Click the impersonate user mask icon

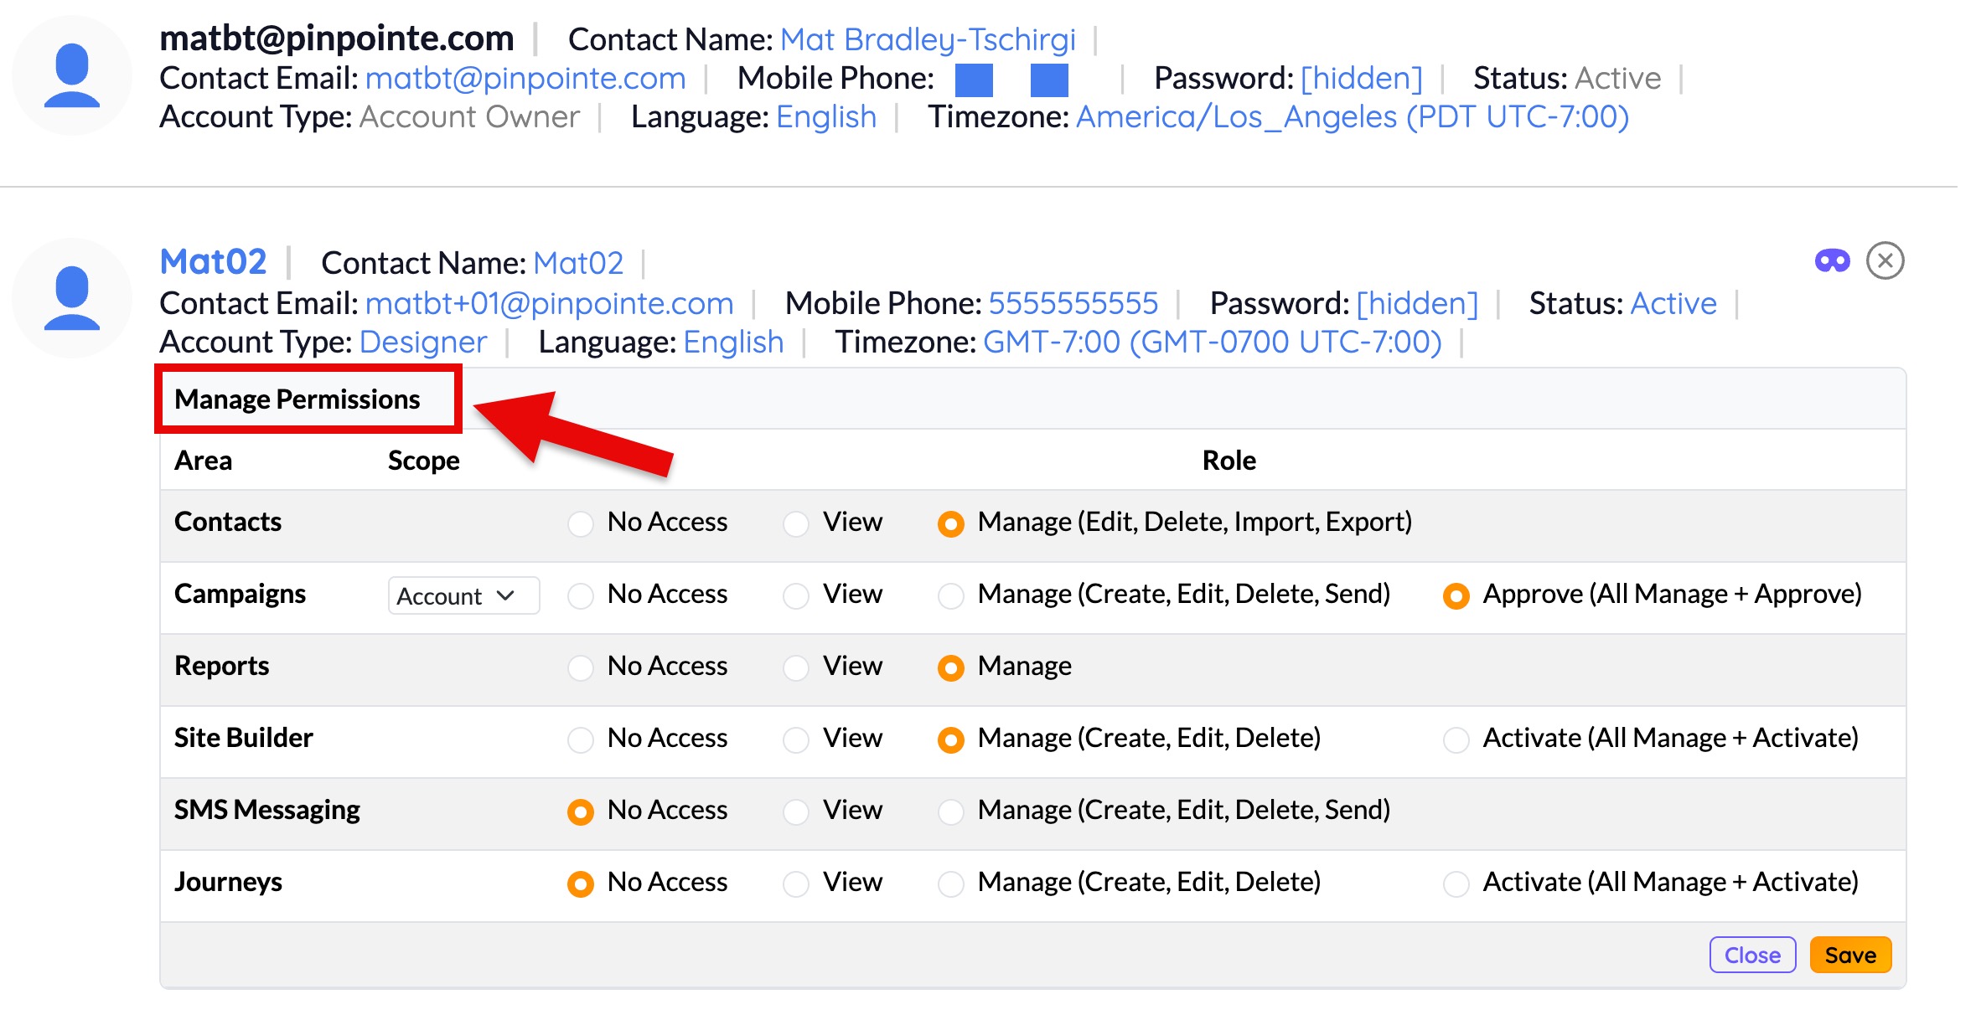pos(1832,261)
